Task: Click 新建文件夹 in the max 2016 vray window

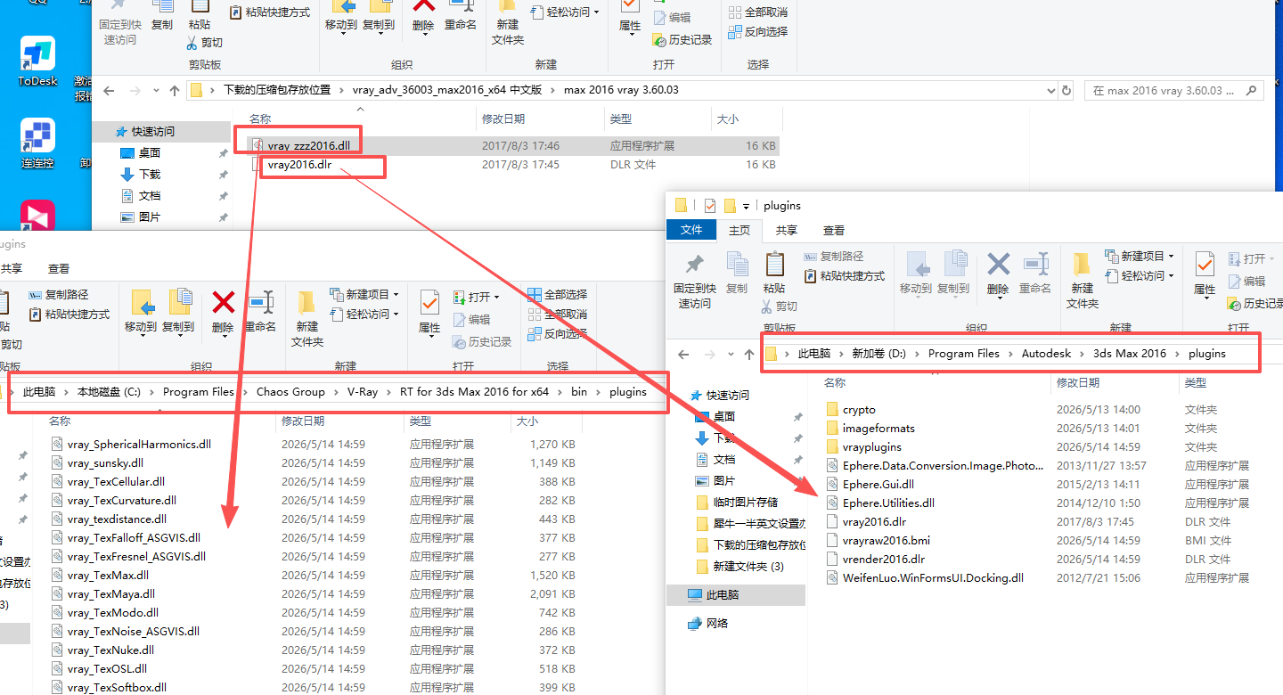Action: click(508, 22)
